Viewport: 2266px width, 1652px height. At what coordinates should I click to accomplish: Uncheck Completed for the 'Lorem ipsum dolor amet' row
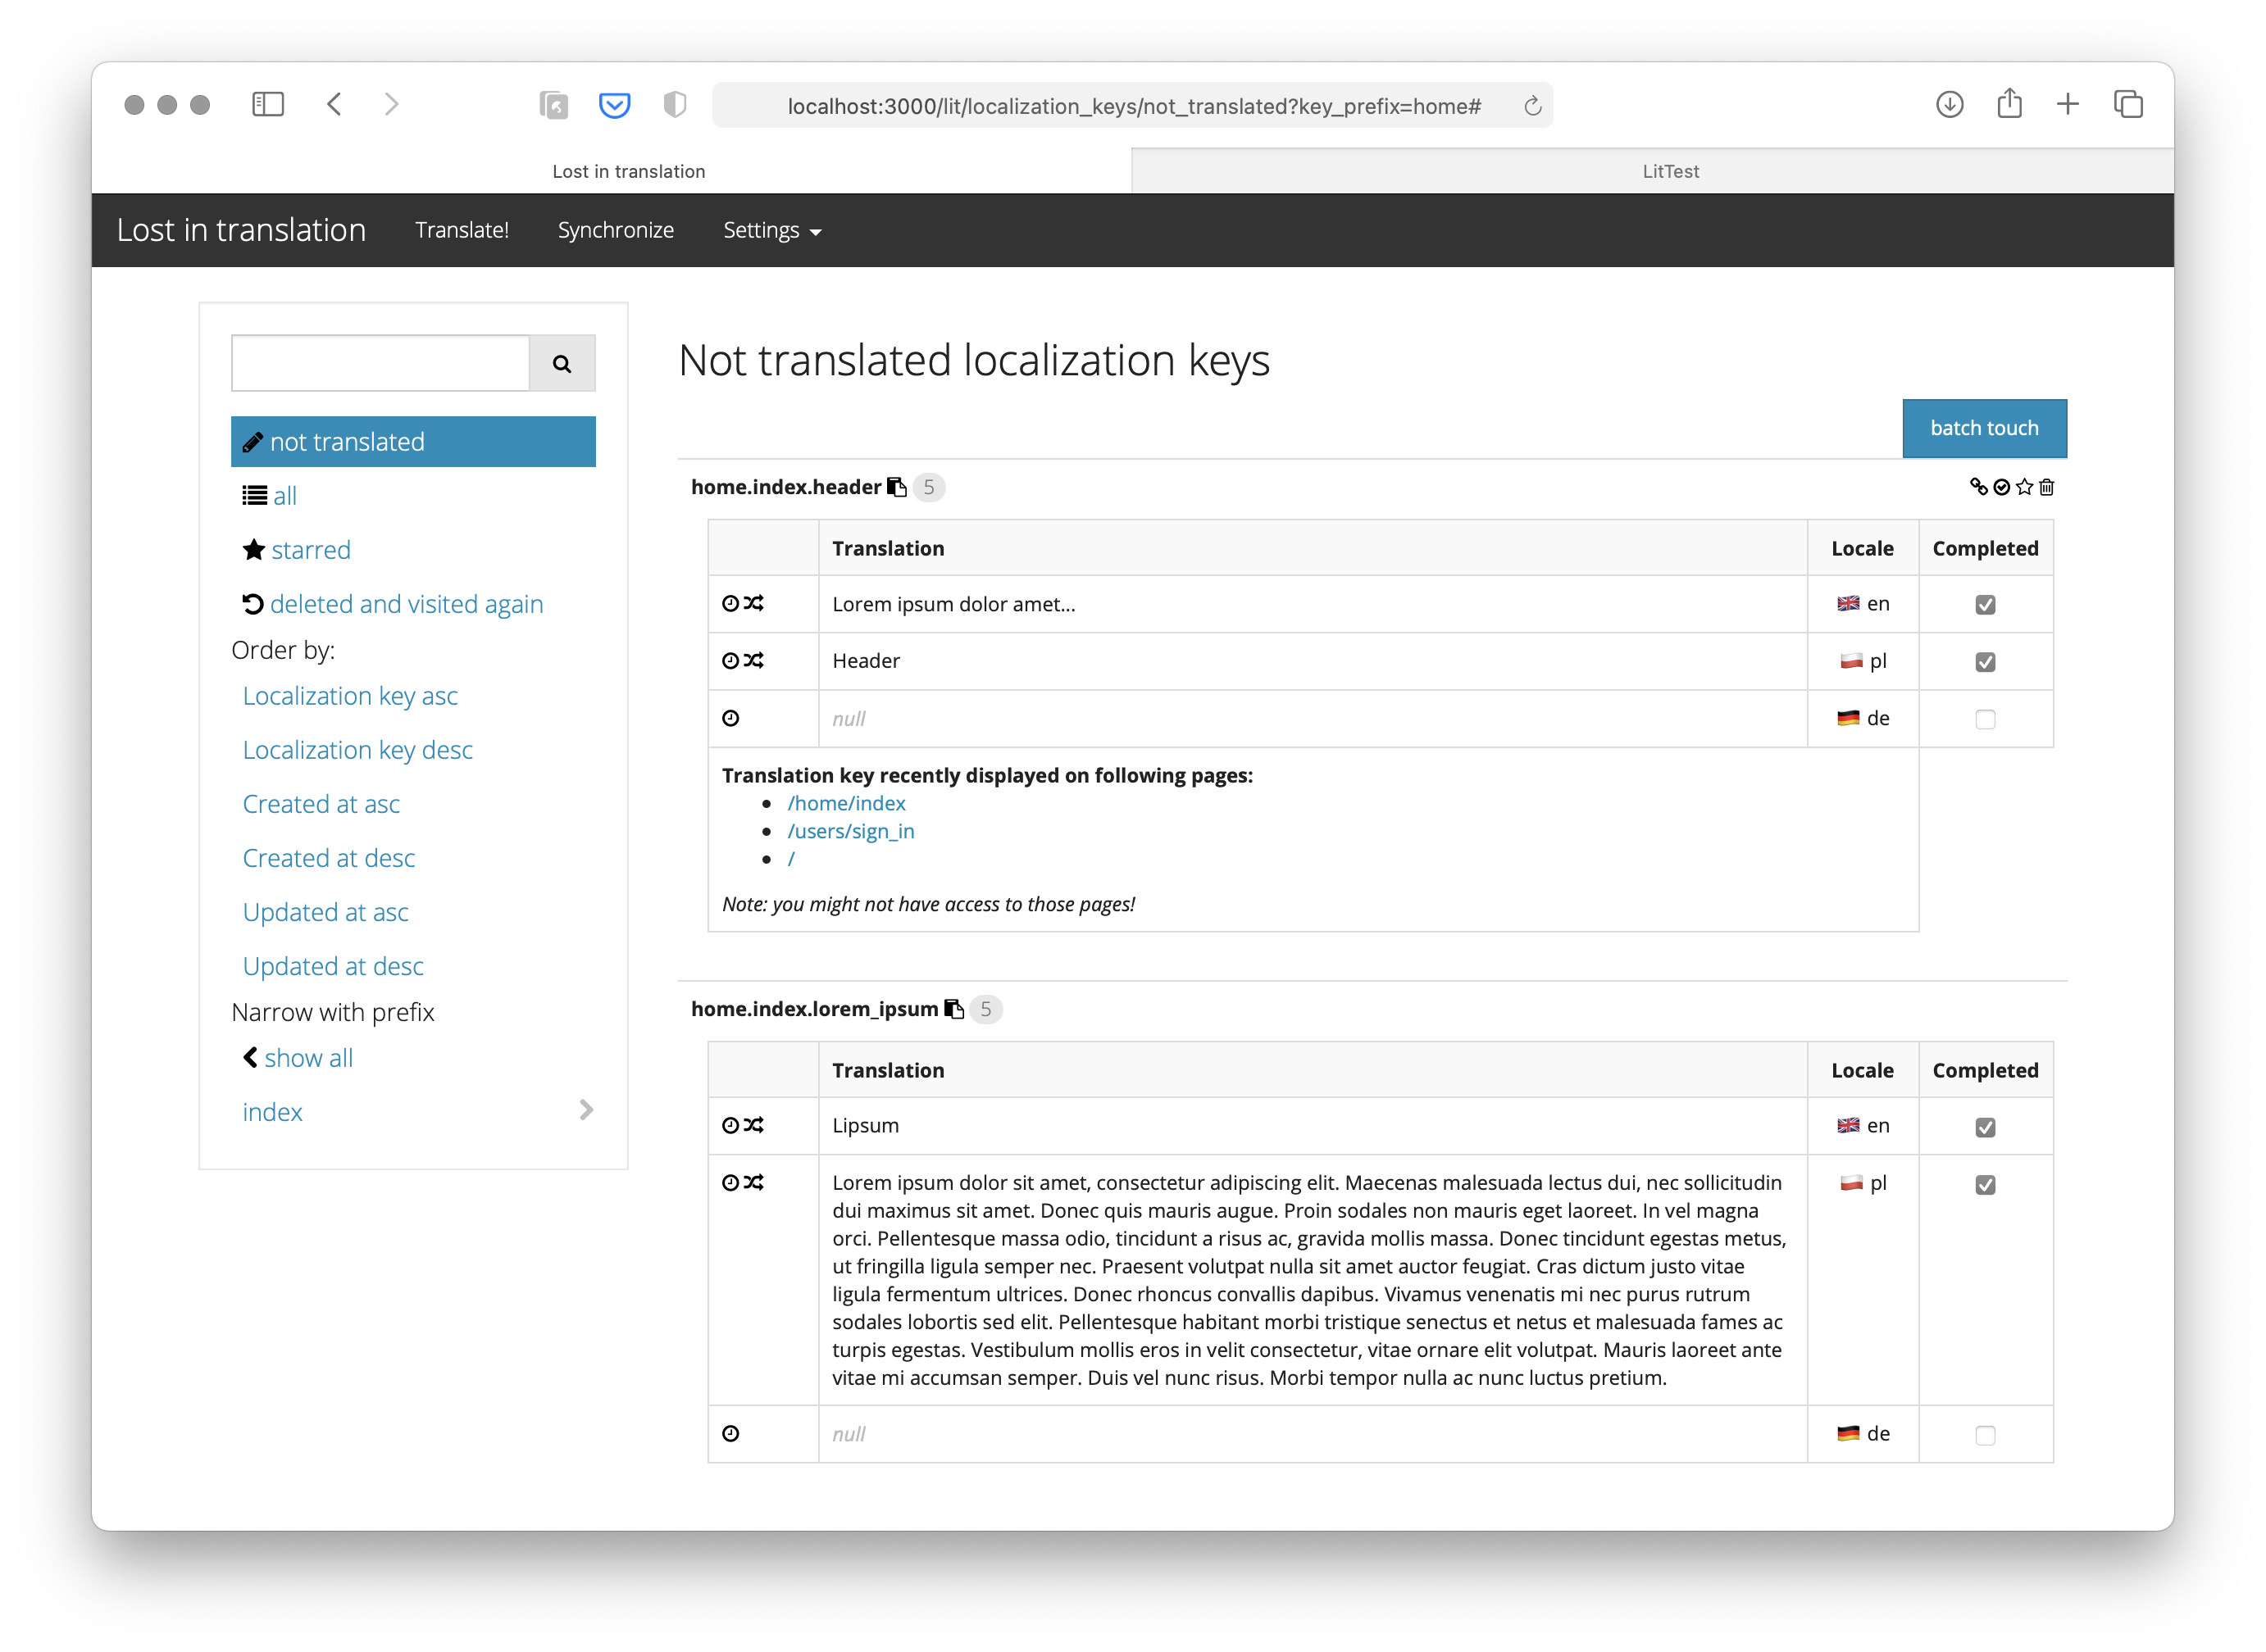tap(1985, 605)
